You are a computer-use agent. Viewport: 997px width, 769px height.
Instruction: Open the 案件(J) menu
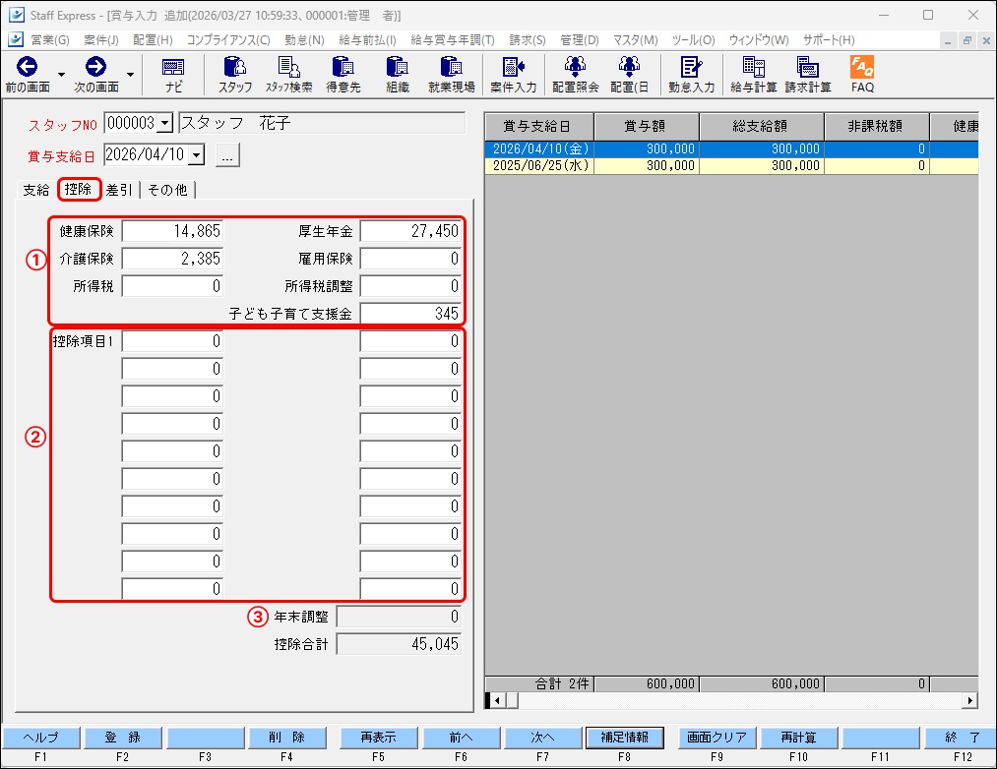[101, 40]
